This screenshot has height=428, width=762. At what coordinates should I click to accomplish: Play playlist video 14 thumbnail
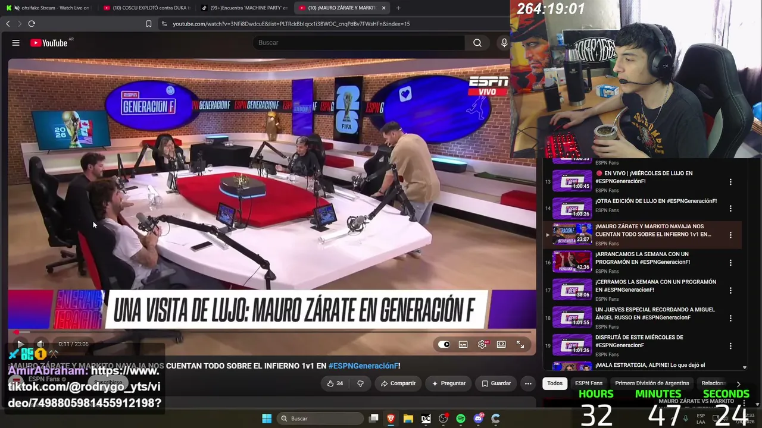572,209
